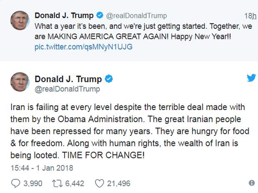The height and width of the screenshot is (193, 258).
Task: Click the 18h timestamp on top tweet
Action: (250, 16)
